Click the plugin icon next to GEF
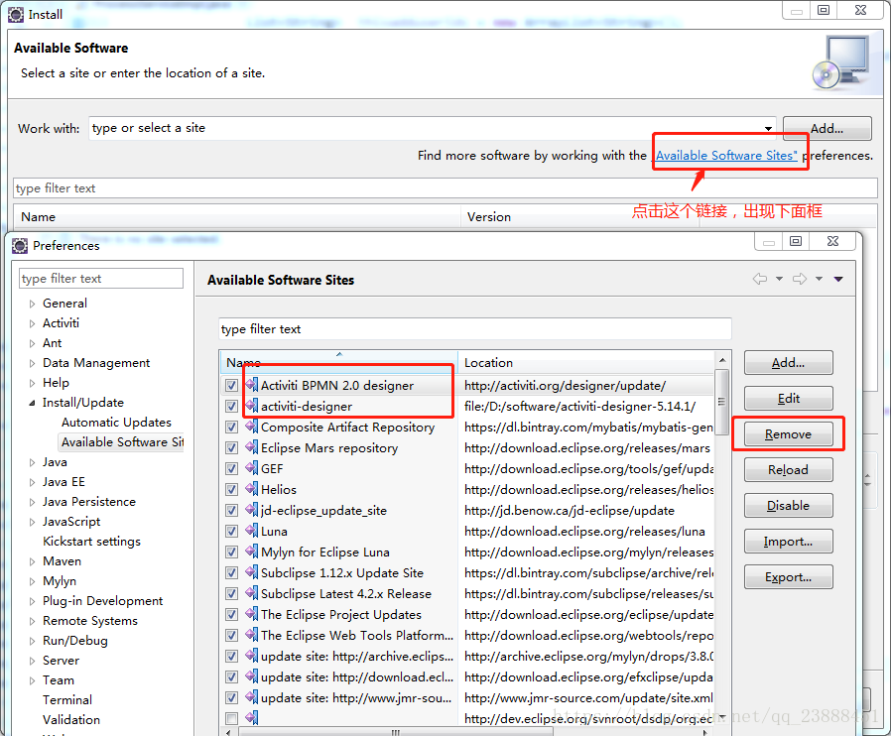Screen dimensions: 891x736 (249, 468)
